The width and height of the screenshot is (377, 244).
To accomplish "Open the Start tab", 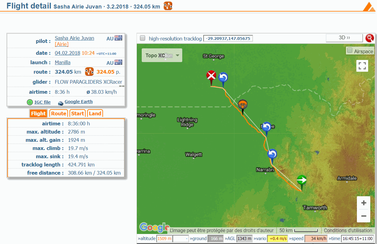I will [77, 113].
